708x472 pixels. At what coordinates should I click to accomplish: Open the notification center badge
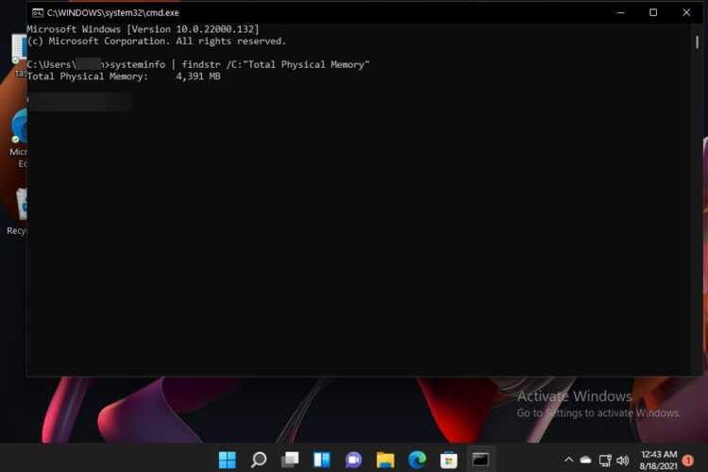(x=688, y=460)
